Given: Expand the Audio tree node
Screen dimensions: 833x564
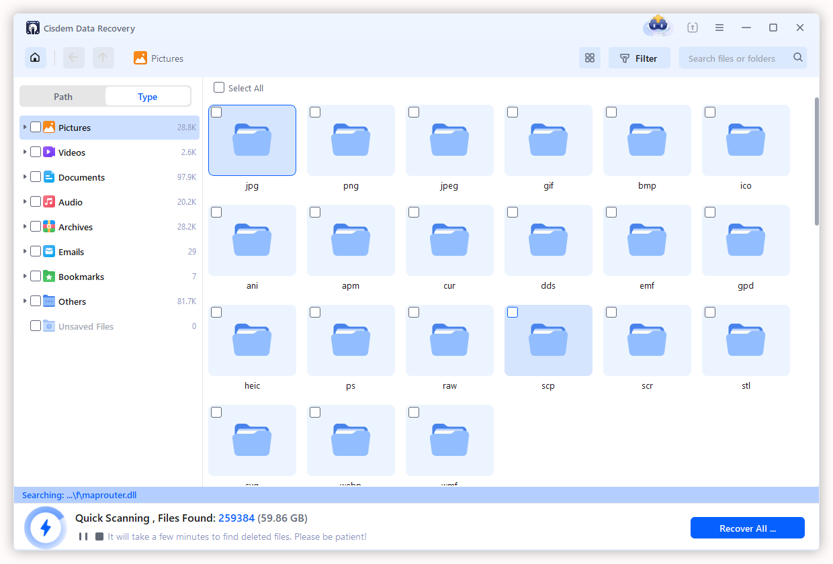Looking at the screenshot, I should (x=26, y=202).
